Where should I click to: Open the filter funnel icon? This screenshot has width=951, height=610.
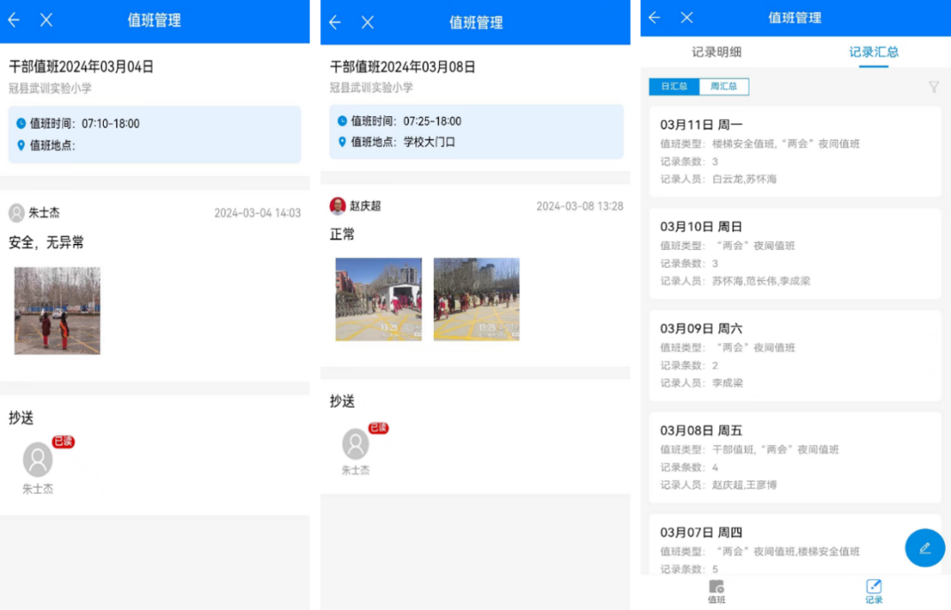click(x=933, y=87)
